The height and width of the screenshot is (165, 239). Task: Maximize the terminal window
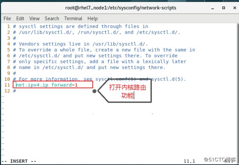[x=224, y=8]
